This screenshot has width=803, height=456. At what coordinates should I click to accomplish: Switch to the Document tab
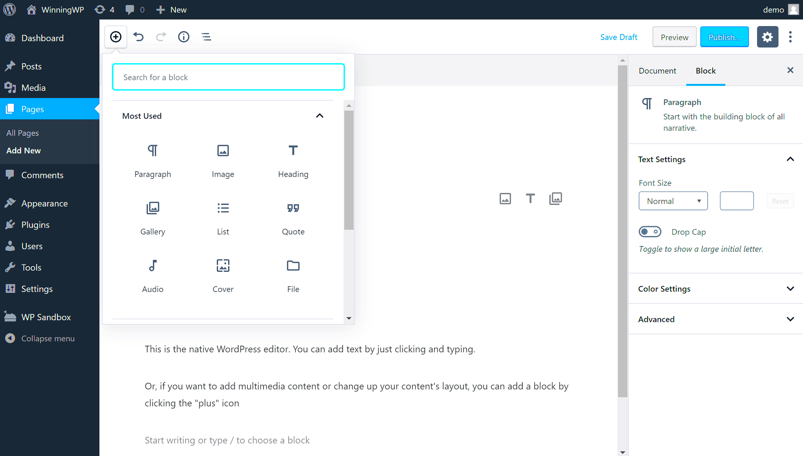coord(657,71)
